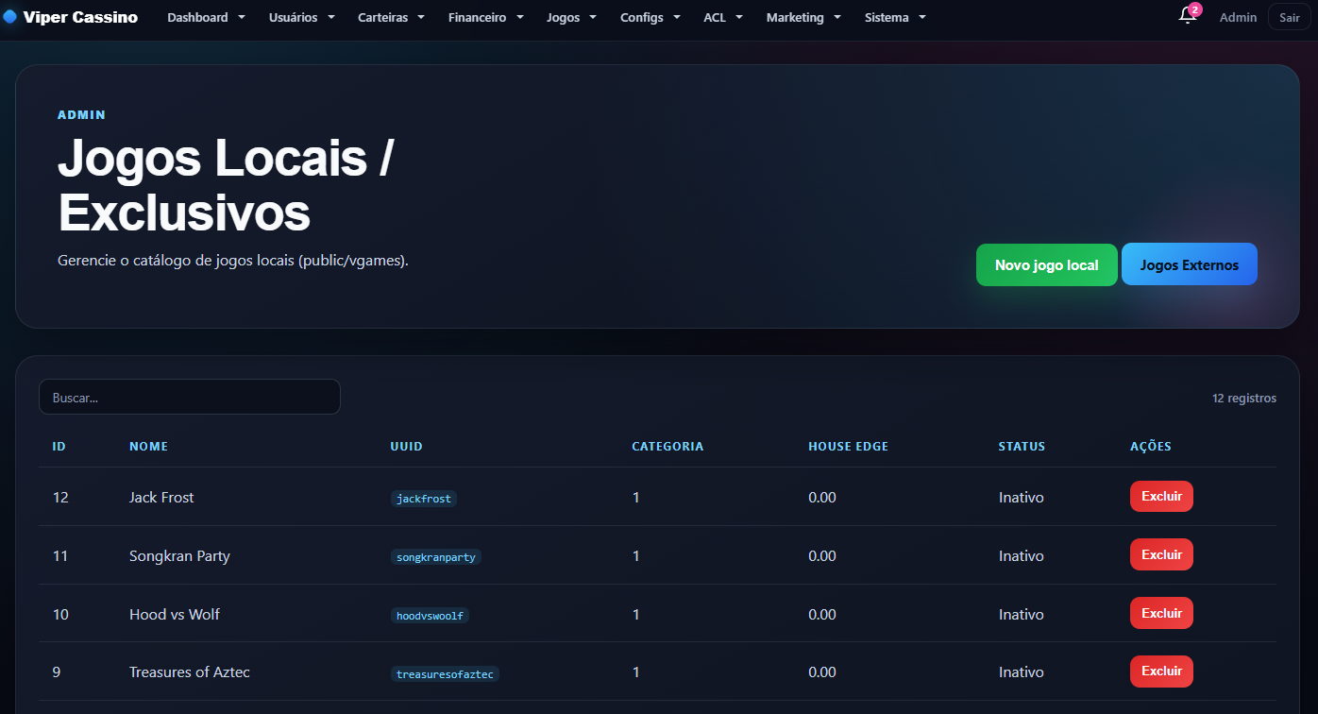Viewport: 1318px width, 714px height.
Task: Open the notifications bell icon
Action: (x=1187, y=16)
